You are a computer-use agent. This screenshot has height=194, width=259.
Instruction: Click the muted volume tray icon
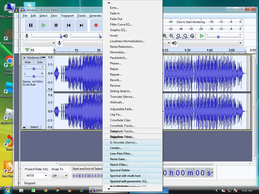point(223,190)
